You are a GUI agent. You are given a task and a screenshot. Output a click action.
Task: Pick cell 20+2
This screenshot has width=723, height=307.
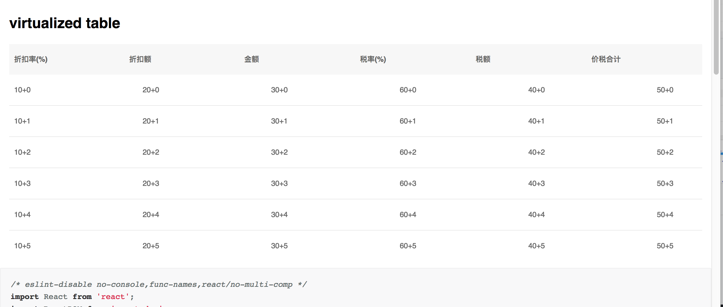[151, 152]
